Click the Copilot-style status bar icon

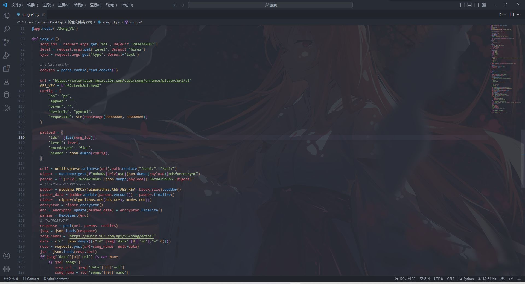coord(502,279)
